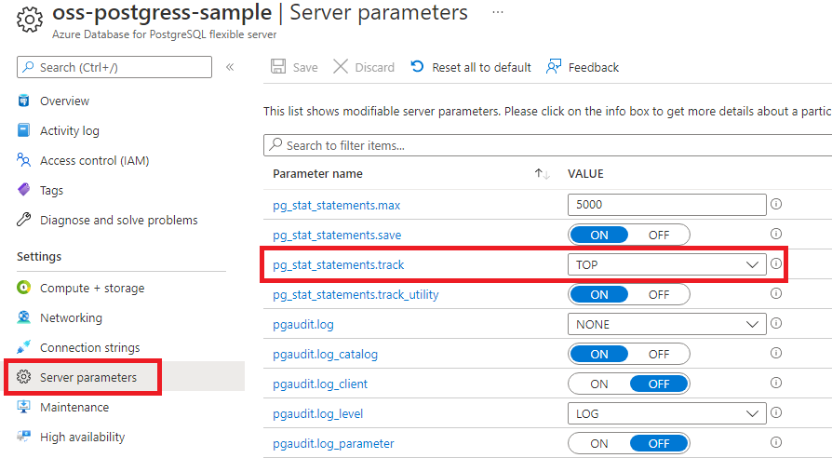Open the pg_stat_statements.save parameter link
This screenshot has width=832, height=458.
[x=337, y=236]
